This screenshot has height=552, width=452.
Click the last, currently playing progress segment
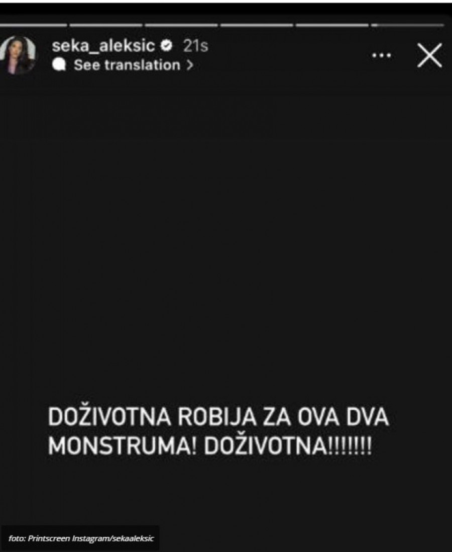407,25
